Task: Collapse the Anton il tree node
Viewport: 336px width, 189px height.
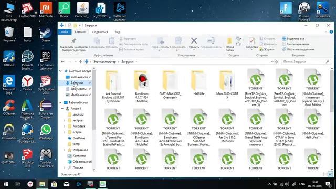Action: (x=62, y=109)
